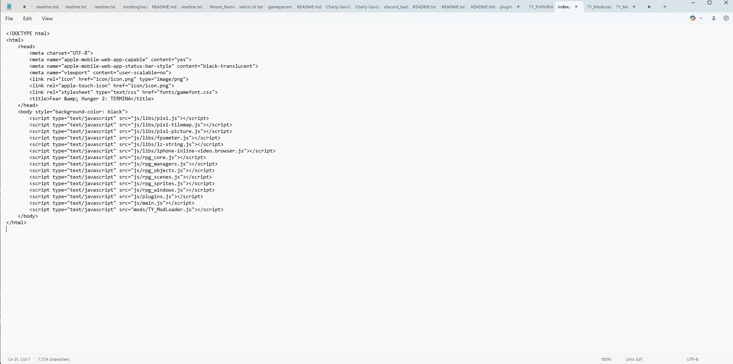Open the File menu
This screenshot has width=733, height=364.
(x=9, y=18)
